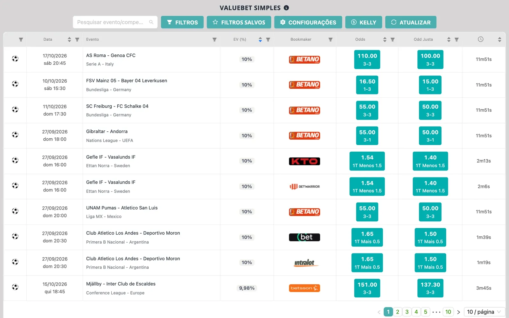Image resolution: width=509 pixels, height=318 pixels.
Task: Click KTO bookmaker logo for Gefle IF
Action: click(304, 161)
